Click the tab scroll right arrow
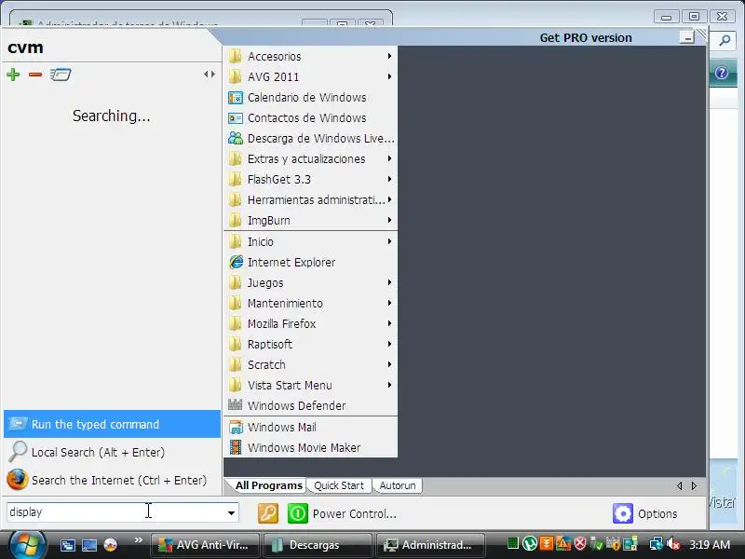This screenshot has width=745, height=559. coord(694,485)
